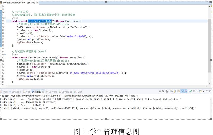The height and width of the screenshot is (135, 213).
Task: Maximize the console view panel
Action: (210, 91)
